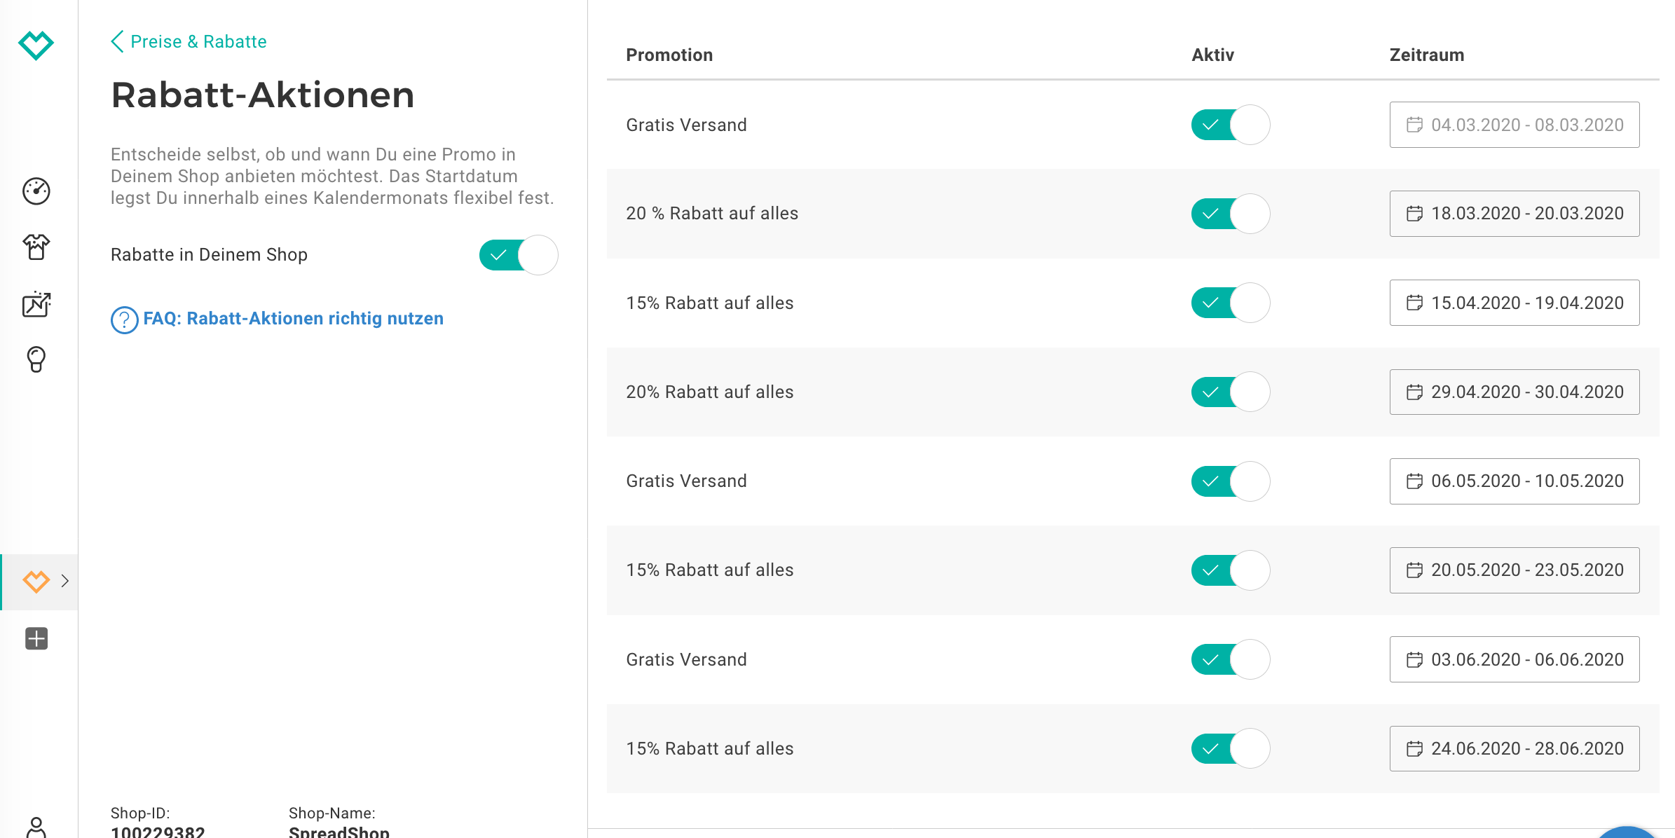Open the products t-shirt icon
Viewport: 1675px width, 838px height.
(36, 247)
